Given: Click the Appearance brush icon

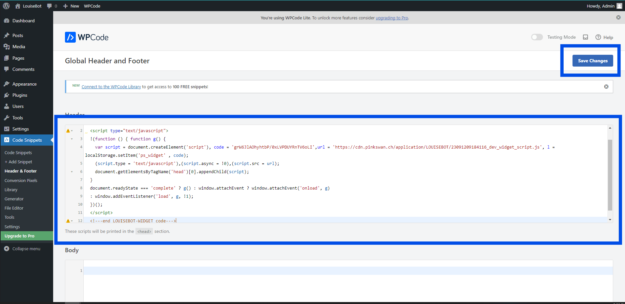Looking at the screenshot, I should pos(7,84).
